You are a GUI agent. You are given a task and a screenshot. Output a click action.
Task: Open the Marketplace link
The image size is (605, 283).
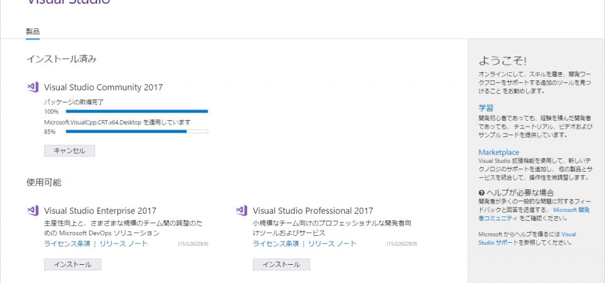click(x=499, y=152)
